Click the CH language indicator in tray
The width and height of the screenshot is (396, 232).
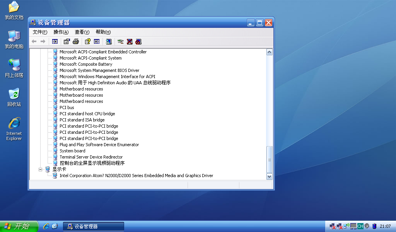pyautogui.click(x=360, y=226)
